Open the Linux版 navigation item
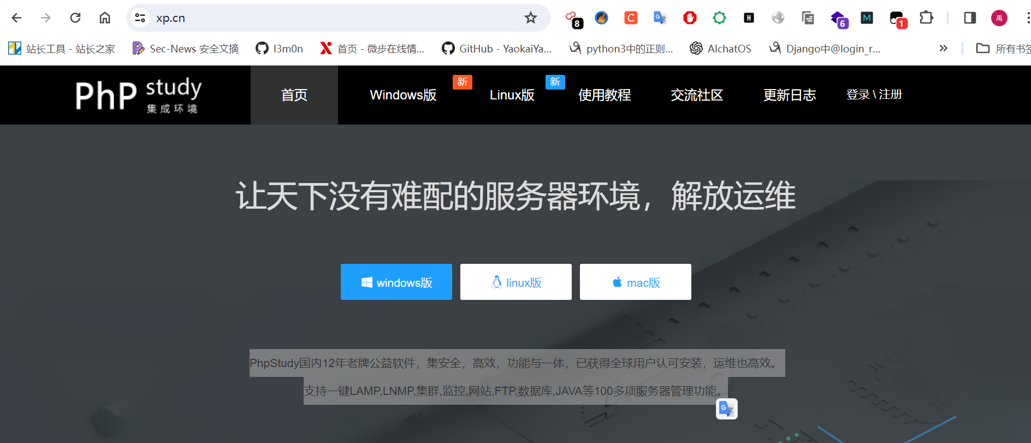 (x=512, y=95)
